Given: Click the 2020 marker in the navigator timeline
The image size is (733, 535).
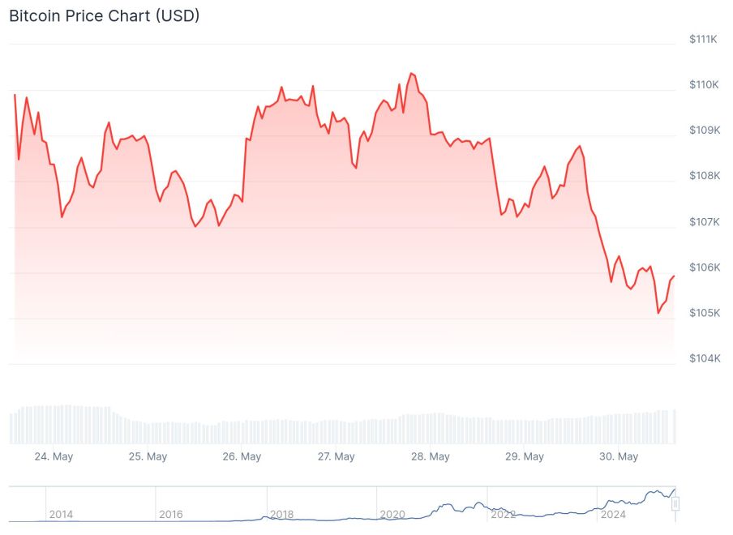Looking at the screenshot, I should [392, 514].
